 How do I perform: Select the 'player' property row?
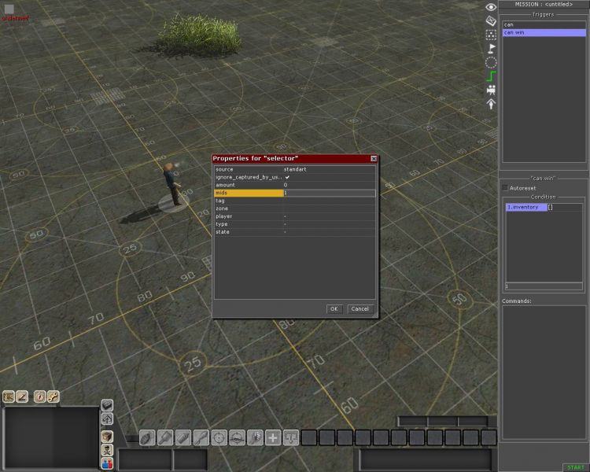point(295,216)
